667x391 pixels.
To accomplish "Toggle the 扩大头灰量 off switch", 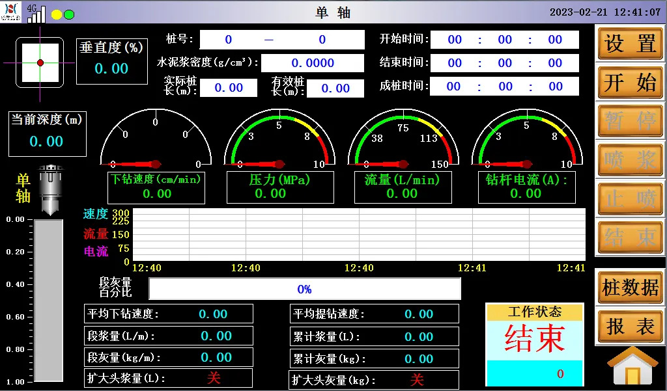I will pyautogui.click(x=417, y=379).
